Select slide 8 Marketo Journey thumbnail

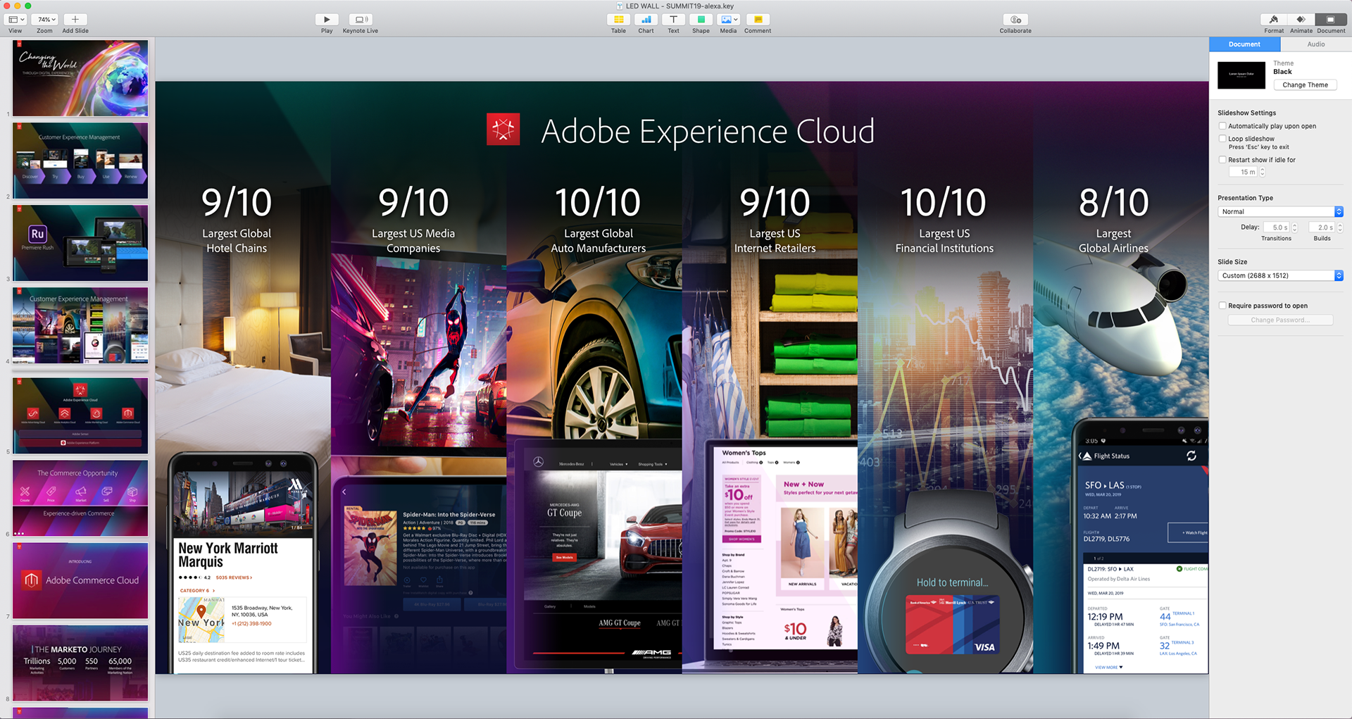coord(80,663)
